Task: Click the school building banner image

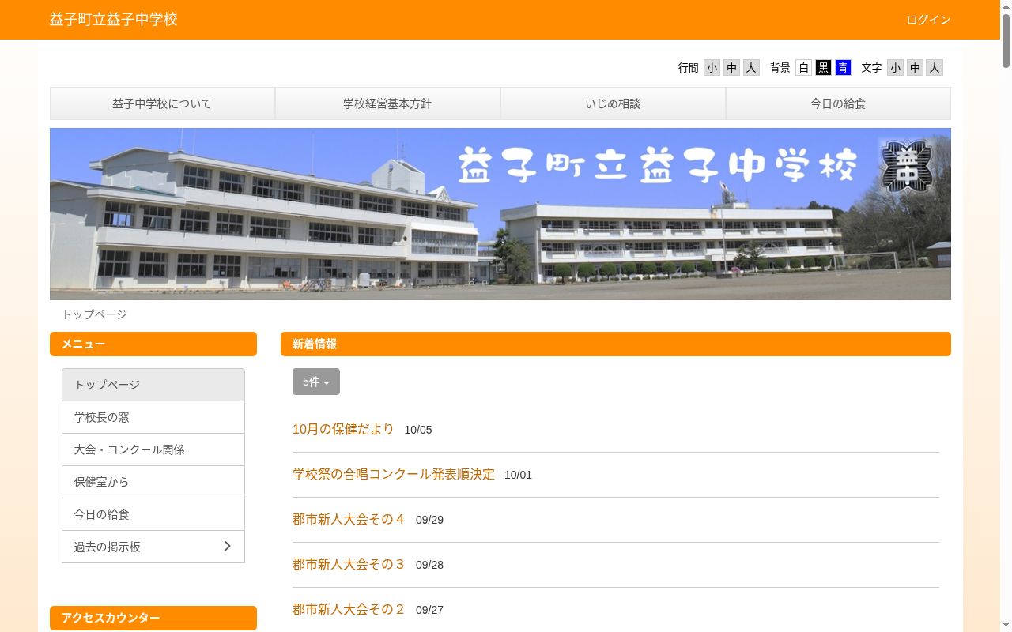Action: (x=500, y=214)
